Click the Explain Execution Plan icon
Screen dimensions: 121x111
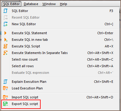(5, 82)
